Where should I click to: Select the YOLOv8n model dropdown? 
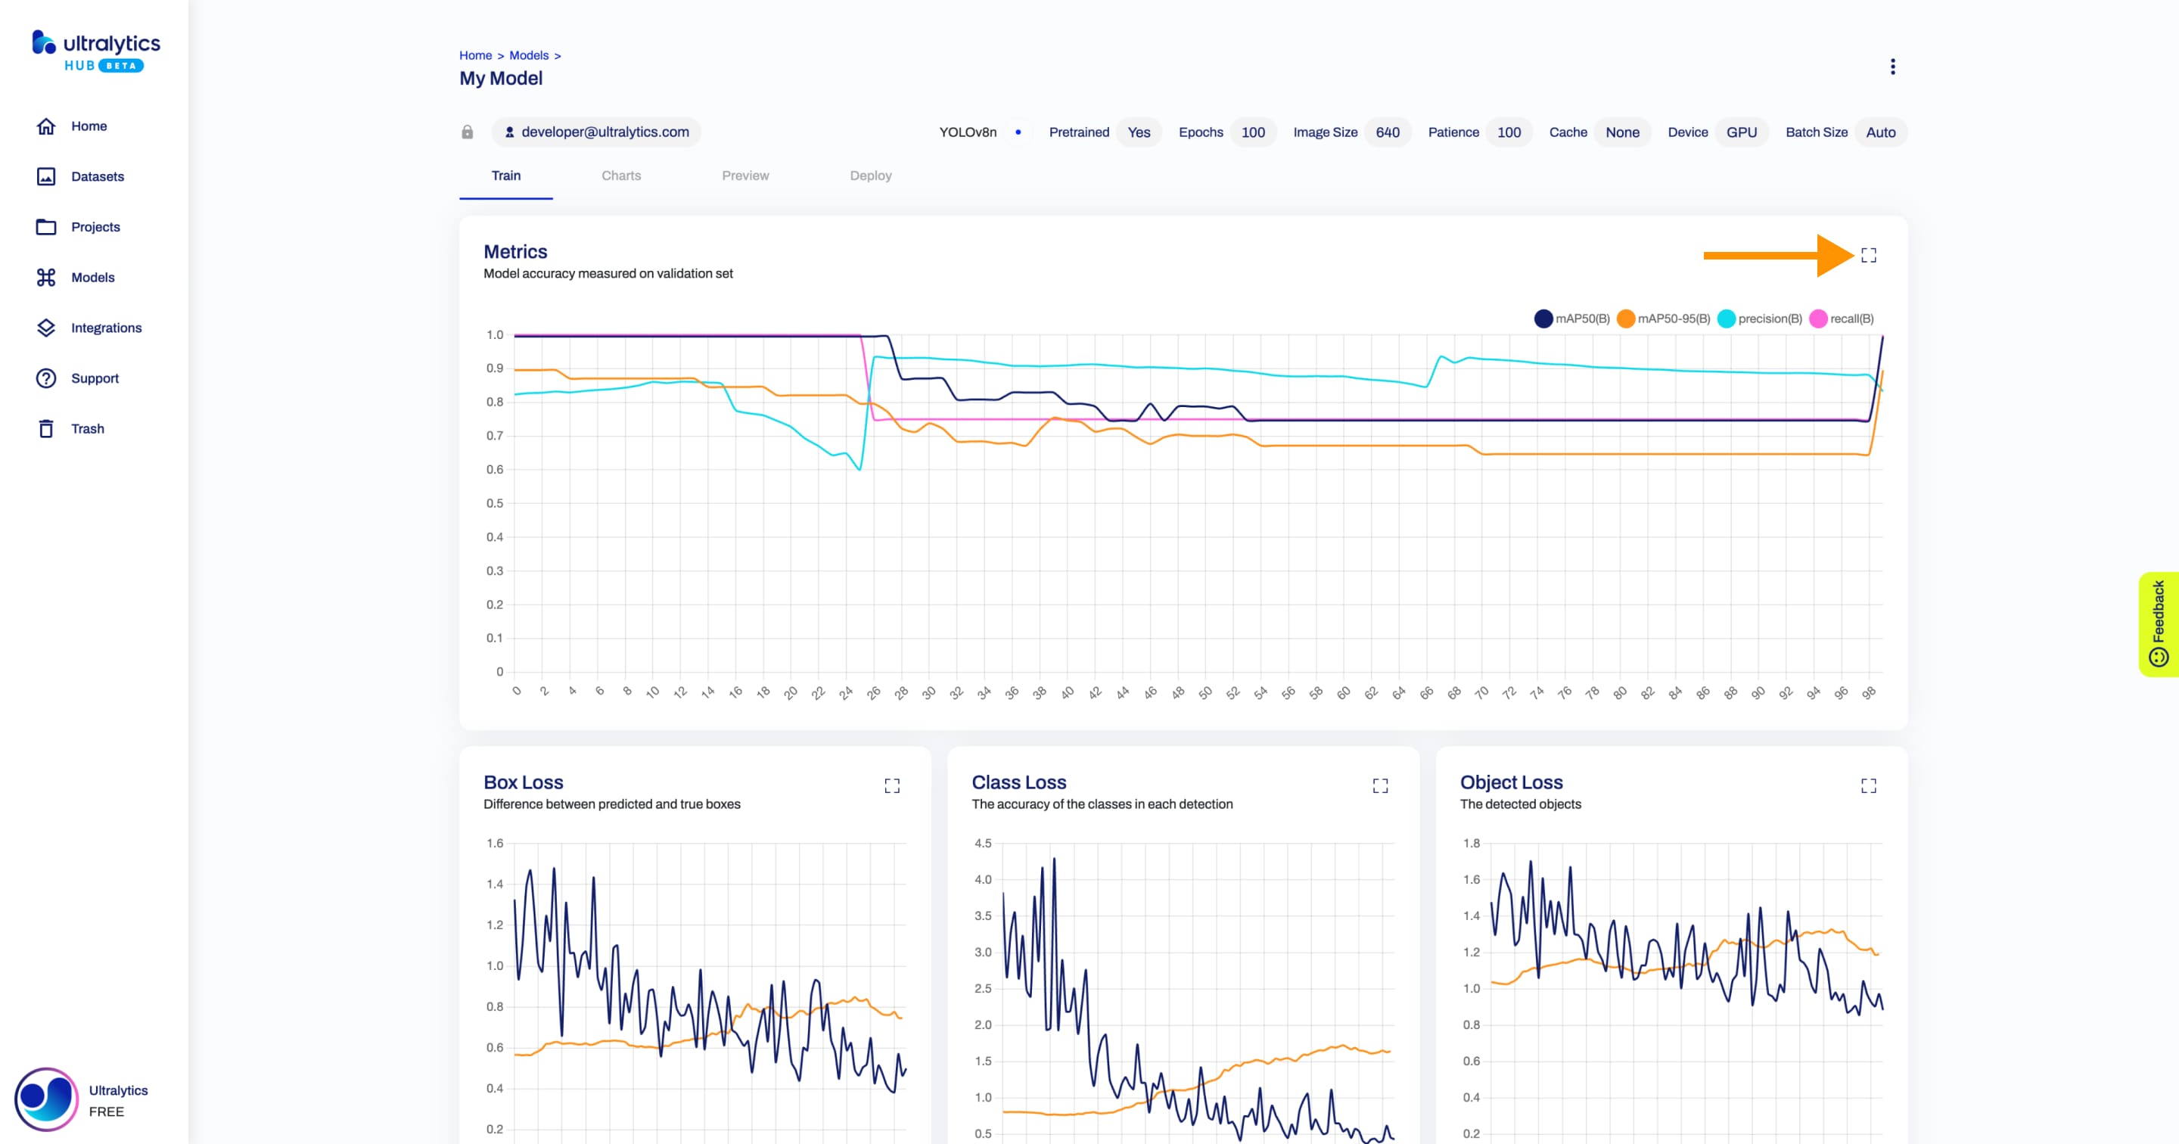pyautogui.click(x=965, y=131)
